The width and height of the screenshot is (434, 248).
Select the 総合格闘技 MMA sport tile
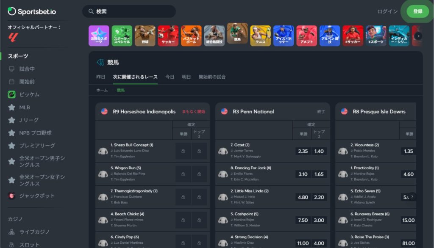click(x=214, y=36)
